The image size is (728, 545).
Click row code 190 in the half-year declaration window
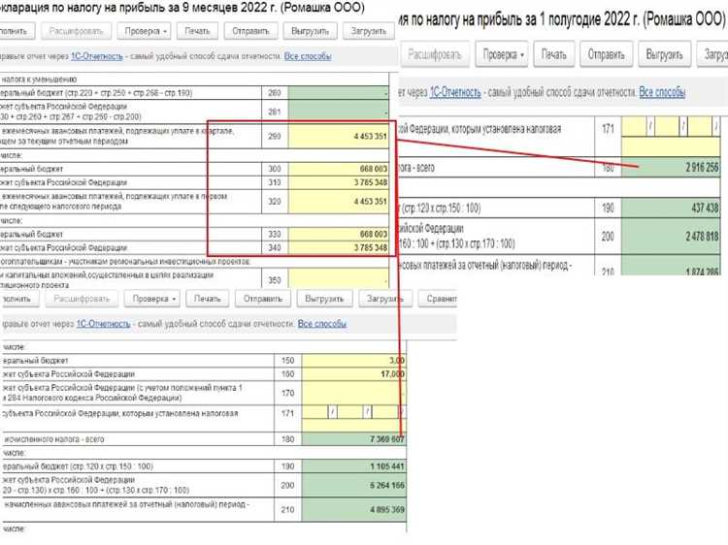coord(608,208)
